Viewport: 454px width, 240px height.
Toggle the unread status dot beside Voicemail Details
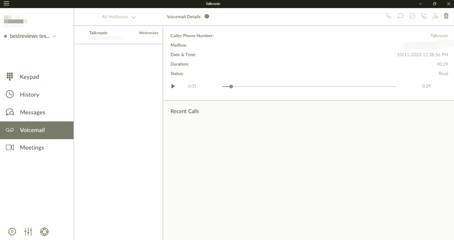tap(207, 16)
